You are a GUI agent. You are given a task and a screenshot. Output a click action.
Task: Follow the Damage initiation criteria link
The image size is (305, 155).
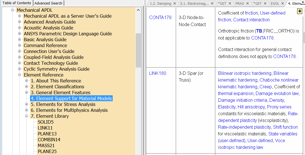[x=242, y=100]
